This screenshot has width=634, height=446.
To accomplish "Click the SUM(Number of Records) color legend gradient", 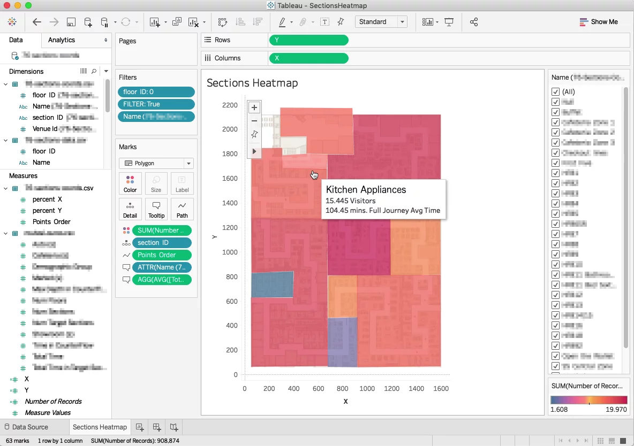I will tap(588, 400).
